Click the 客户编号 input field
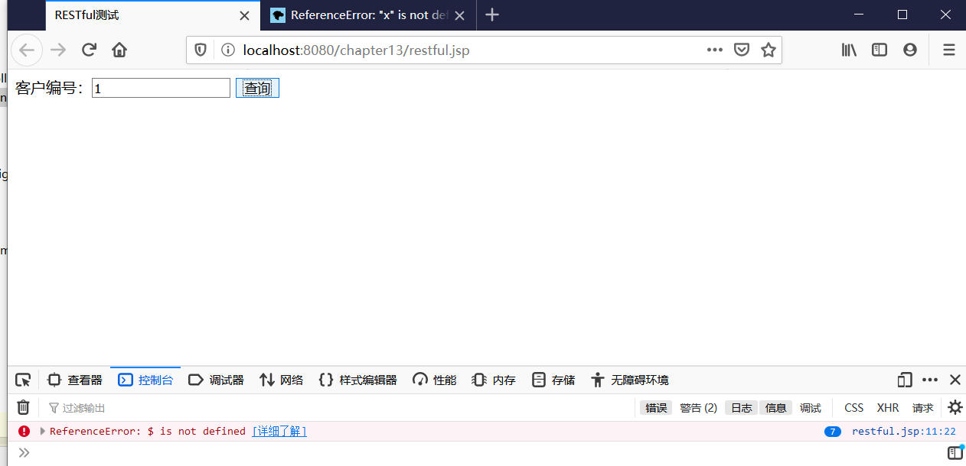The width and height of the screenshot is (966, 466). (160, 87)
